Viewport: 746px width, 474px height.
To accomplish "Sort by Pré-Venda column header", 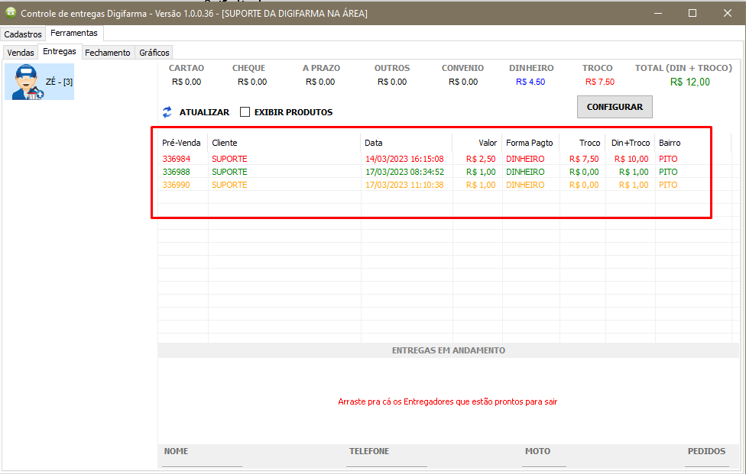I will tap(181, 143).
